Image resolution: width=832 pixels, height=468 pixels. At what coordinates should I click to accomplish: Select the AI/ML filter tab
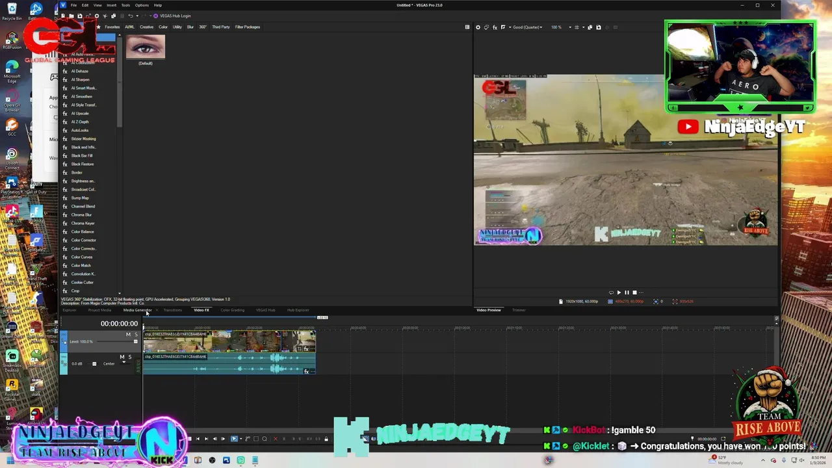coord(129,27)
